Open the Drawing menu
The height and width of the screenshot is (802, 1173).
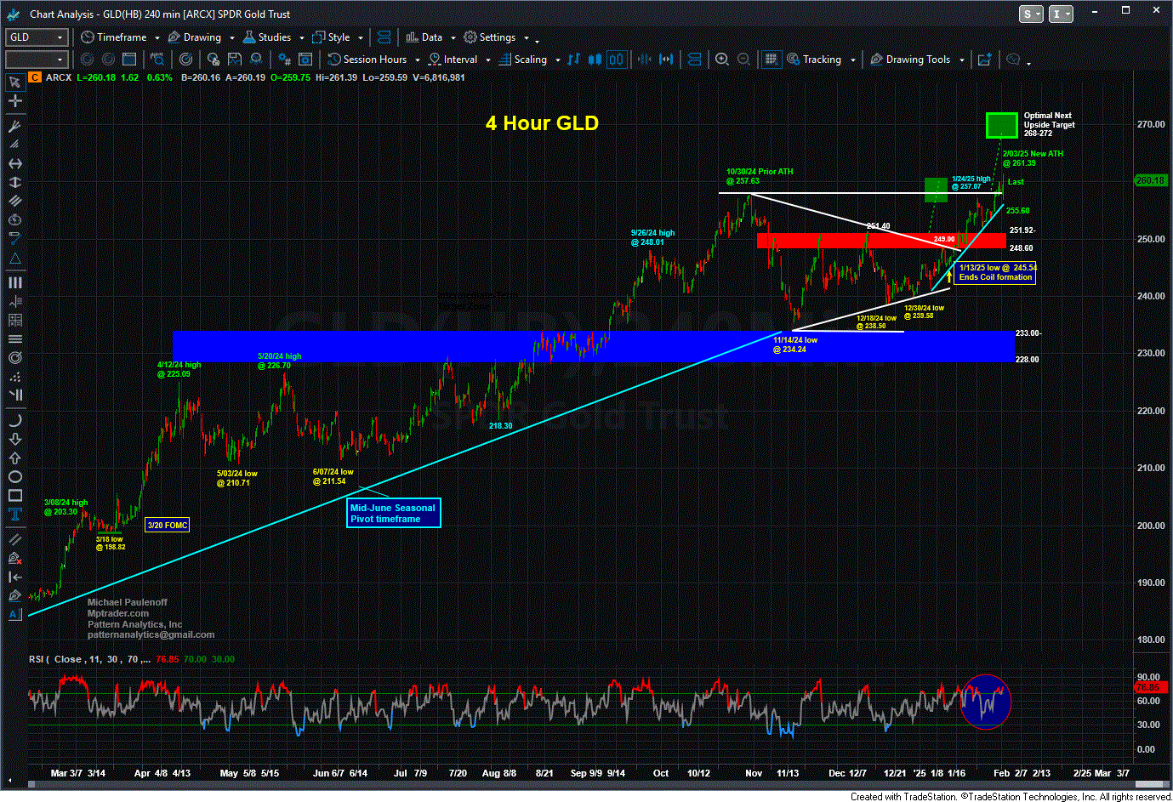click(x=195, y=37)
